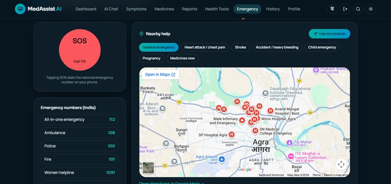Click the SN Medical College Emergency marker
This screenshot has width=391, height=184.
255,131
